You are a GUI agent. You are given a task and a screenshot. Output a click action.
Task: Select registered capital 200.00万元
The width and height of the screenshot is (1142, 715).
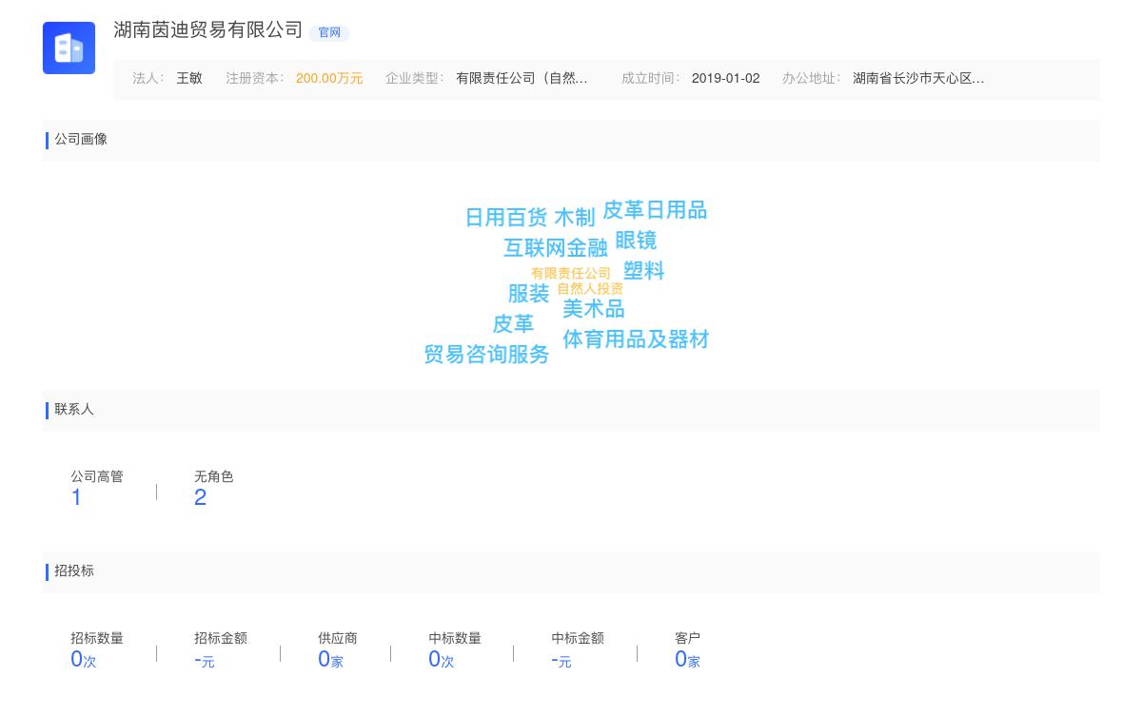coord(329,78)
